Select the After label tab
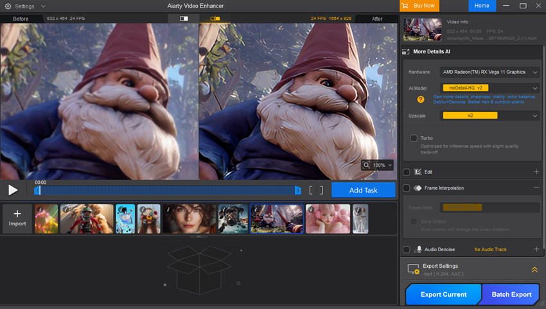 [x=377, y=19]
